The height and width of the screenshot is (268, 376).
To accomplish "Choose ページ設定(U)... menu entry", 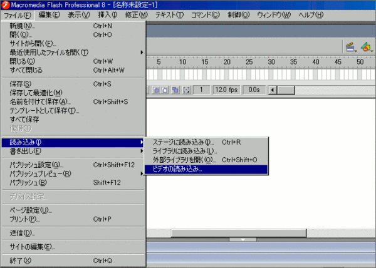I will (x=73, y=210).
